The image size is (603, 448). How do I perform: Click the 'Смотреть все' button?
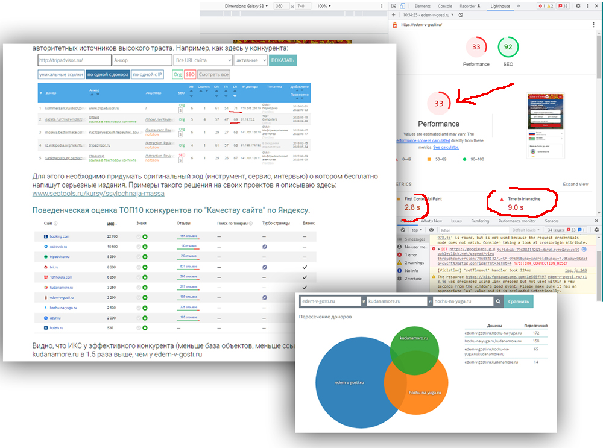(x=213, y=75)
